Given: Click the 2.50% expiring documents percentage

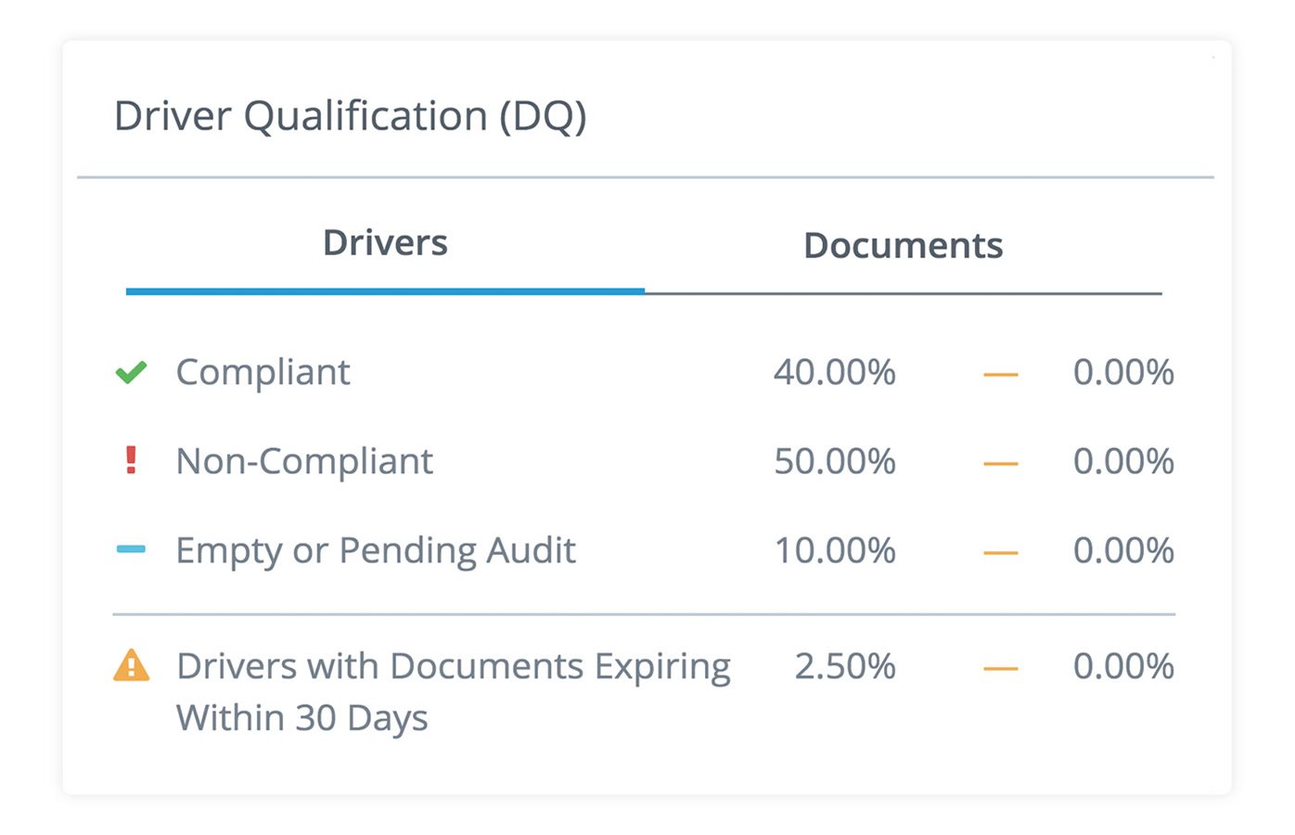Looking at the screenshot, I should (x=844, y=666).
